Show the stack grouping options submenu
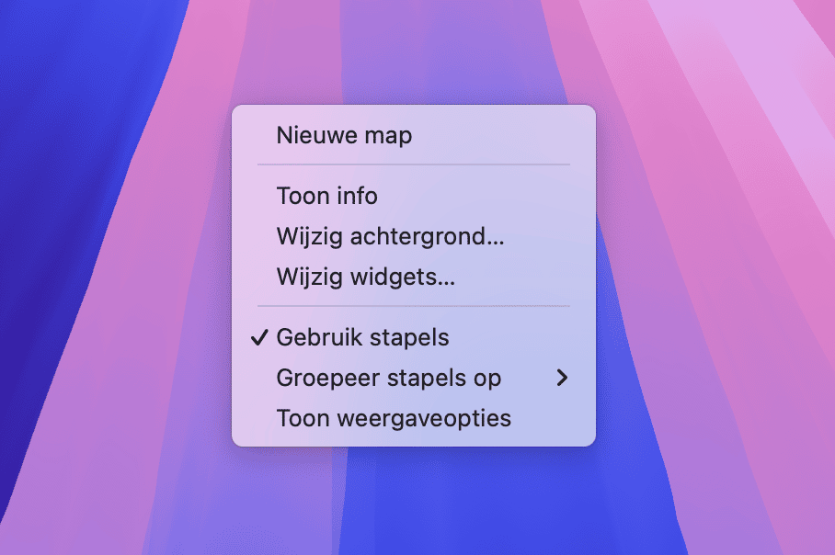 tap(388, 378)
